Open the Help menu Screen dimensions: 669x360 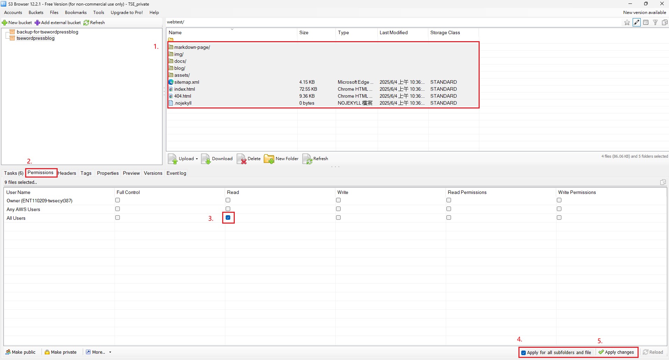click(154, 13)
